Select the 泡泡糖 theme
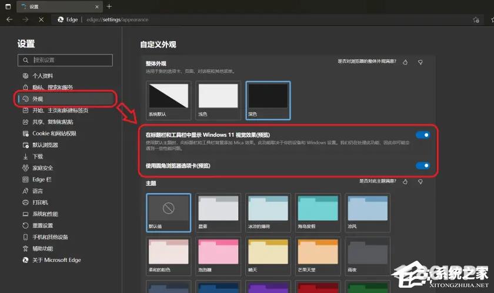 218,256
